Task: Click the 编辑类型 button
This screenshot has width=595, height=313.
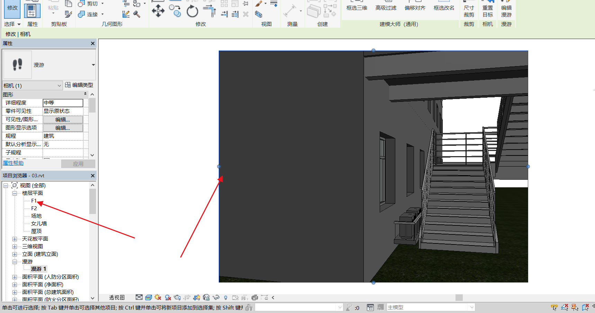Action: (79, 85)
